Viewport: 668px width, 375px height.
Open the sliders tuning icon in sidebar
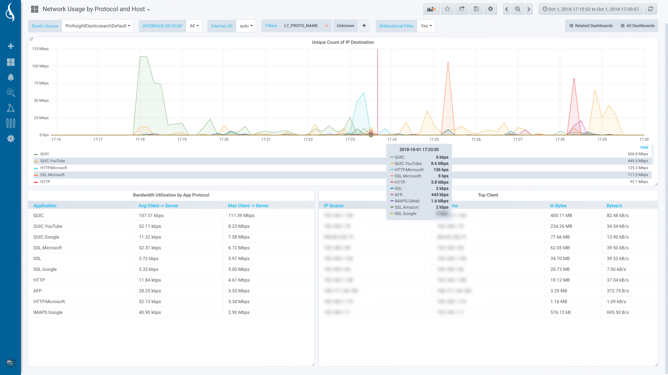(x=11, y=123)
